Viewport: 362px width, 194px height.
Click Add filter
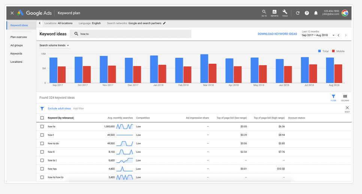point(78,108)
